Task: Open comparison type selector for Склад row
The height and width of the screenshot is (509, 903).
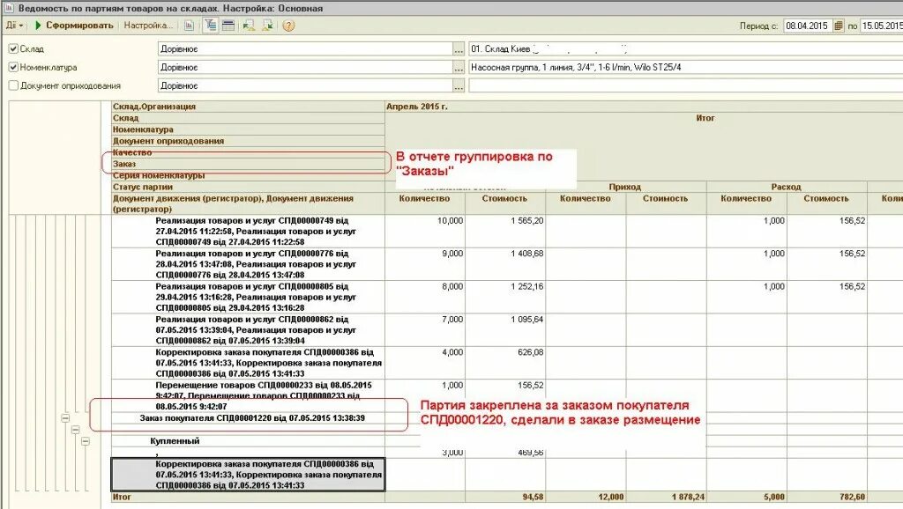Action: point(459,49)
